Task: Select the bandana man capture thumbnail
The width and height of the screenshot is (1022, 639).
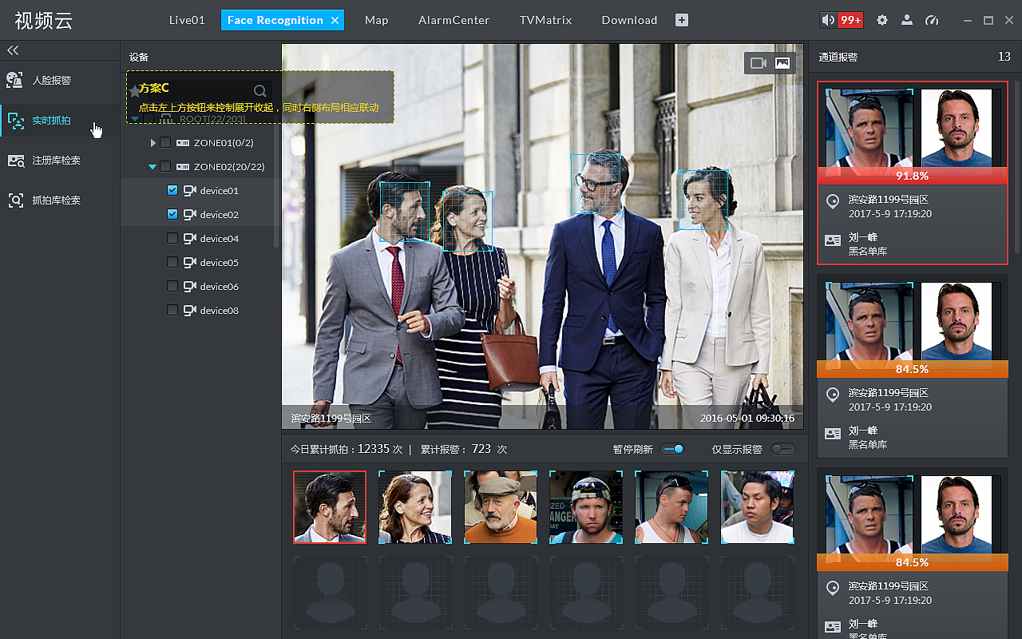Action: coord(586,507)
